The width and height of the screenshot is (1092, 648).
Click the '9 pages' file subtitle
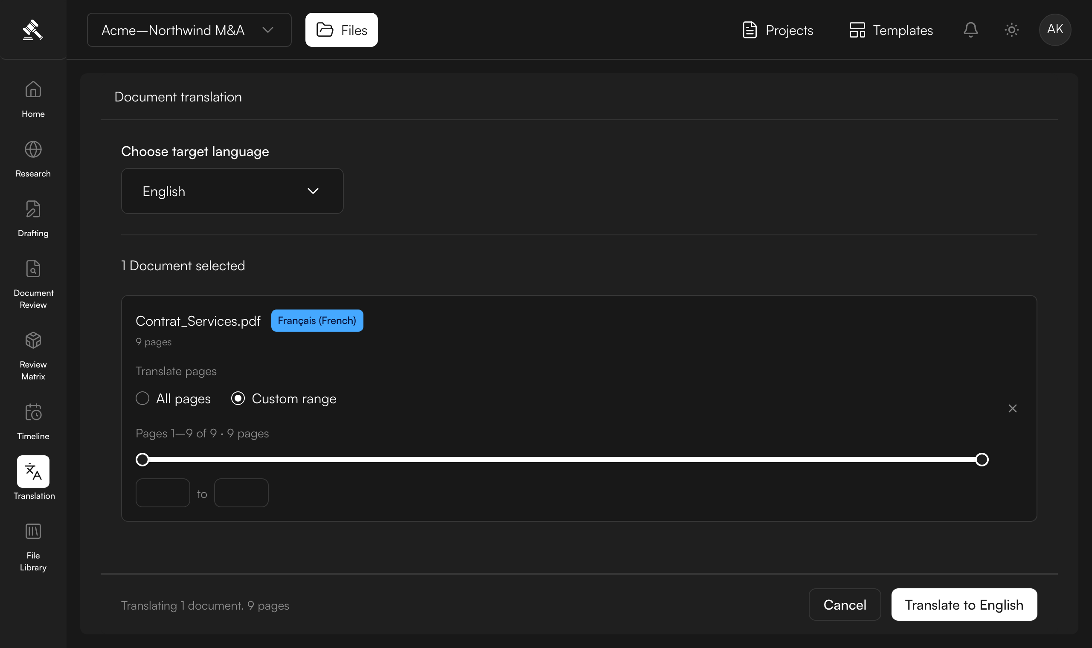click(153, 341)
